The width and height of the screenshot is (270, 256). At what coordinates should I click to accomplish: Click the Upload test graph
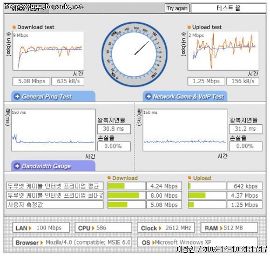[x=223, y=51]
